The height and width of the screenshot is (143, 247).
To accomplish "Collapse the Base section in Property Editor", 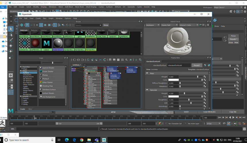I will coord(148,74).
